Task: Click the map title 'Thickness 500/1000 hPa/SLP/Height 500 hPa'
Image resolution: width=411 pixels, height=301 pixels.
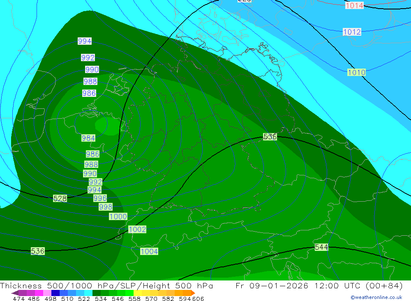Action: pos(106,285)
